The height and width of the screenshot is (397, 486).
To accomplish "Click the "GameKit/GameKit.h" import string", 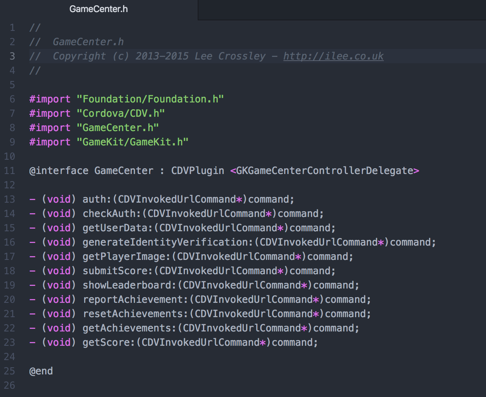I will [x=132, y=142].
